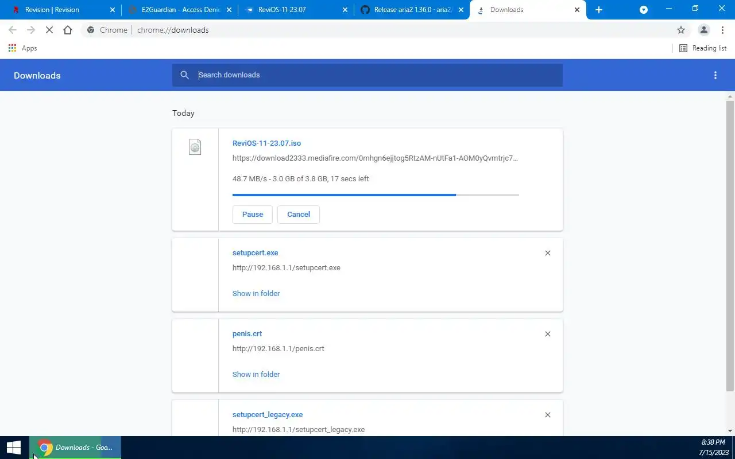
Task: Click the Chrome Downloads taskbar button
Action: [x=75, y=448]
